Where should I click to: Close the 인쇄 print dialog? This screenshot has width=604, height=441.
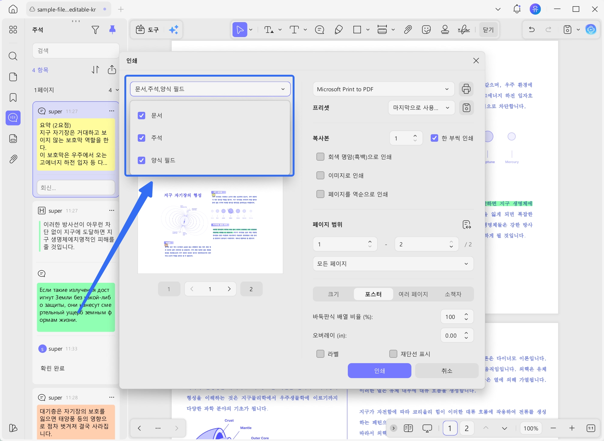click(x=476, y=61)
